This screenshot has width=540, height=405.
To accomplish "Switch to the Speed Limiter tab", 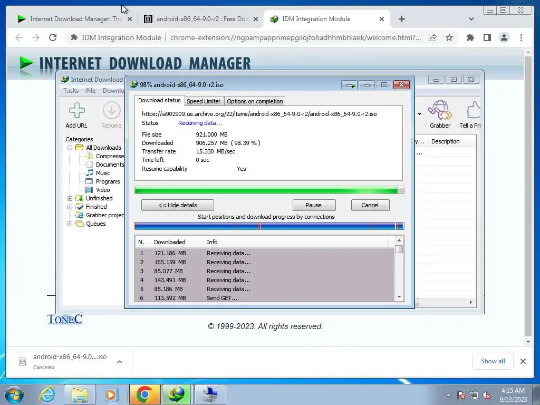I will click(x=204, y=101).
